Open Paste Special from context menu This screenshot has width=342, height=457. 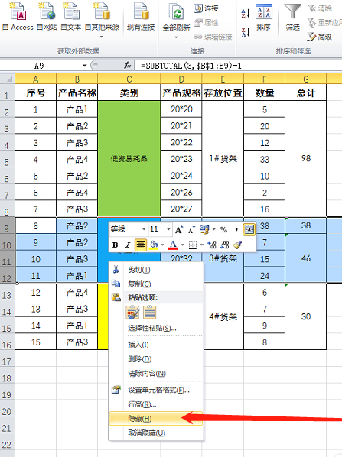tap(156, 328)
